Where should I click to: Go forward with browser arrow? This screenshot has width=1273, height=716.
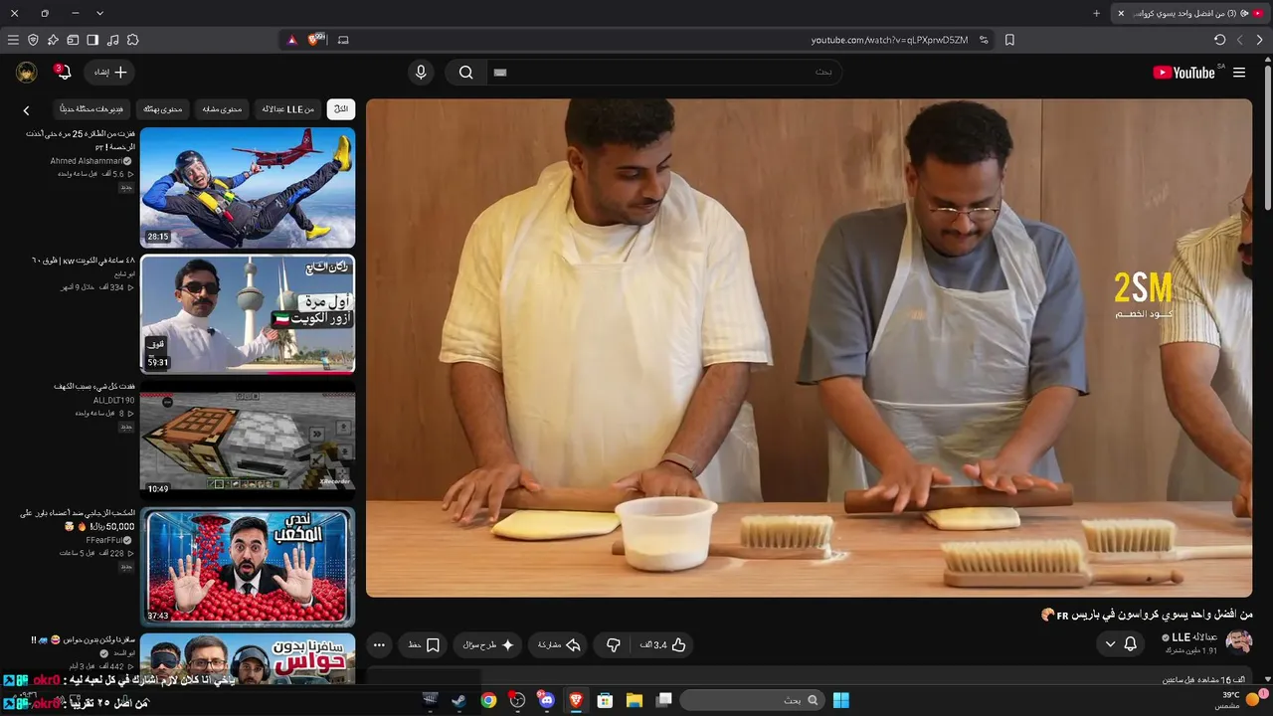(1239, 40)
